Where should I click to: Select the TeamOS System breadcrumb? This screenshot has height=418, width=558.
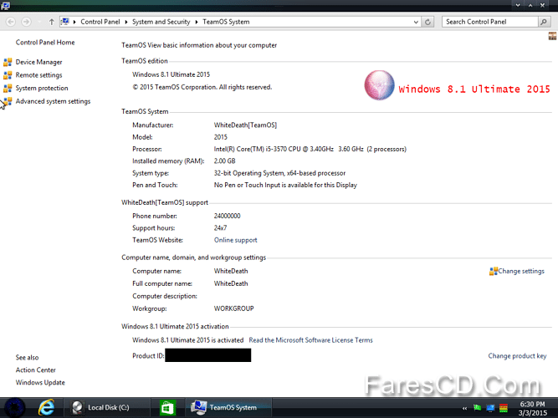click(226, 22)
